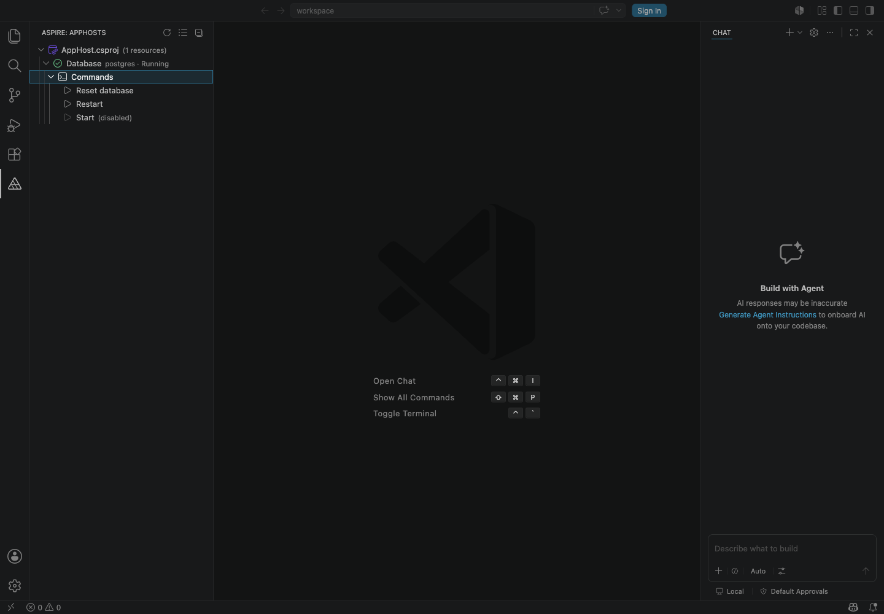Viewport: 884px width, 614px height.
Task: Go back using the navigation arrow
Action: pyautogui.click(x=265, y=10)
